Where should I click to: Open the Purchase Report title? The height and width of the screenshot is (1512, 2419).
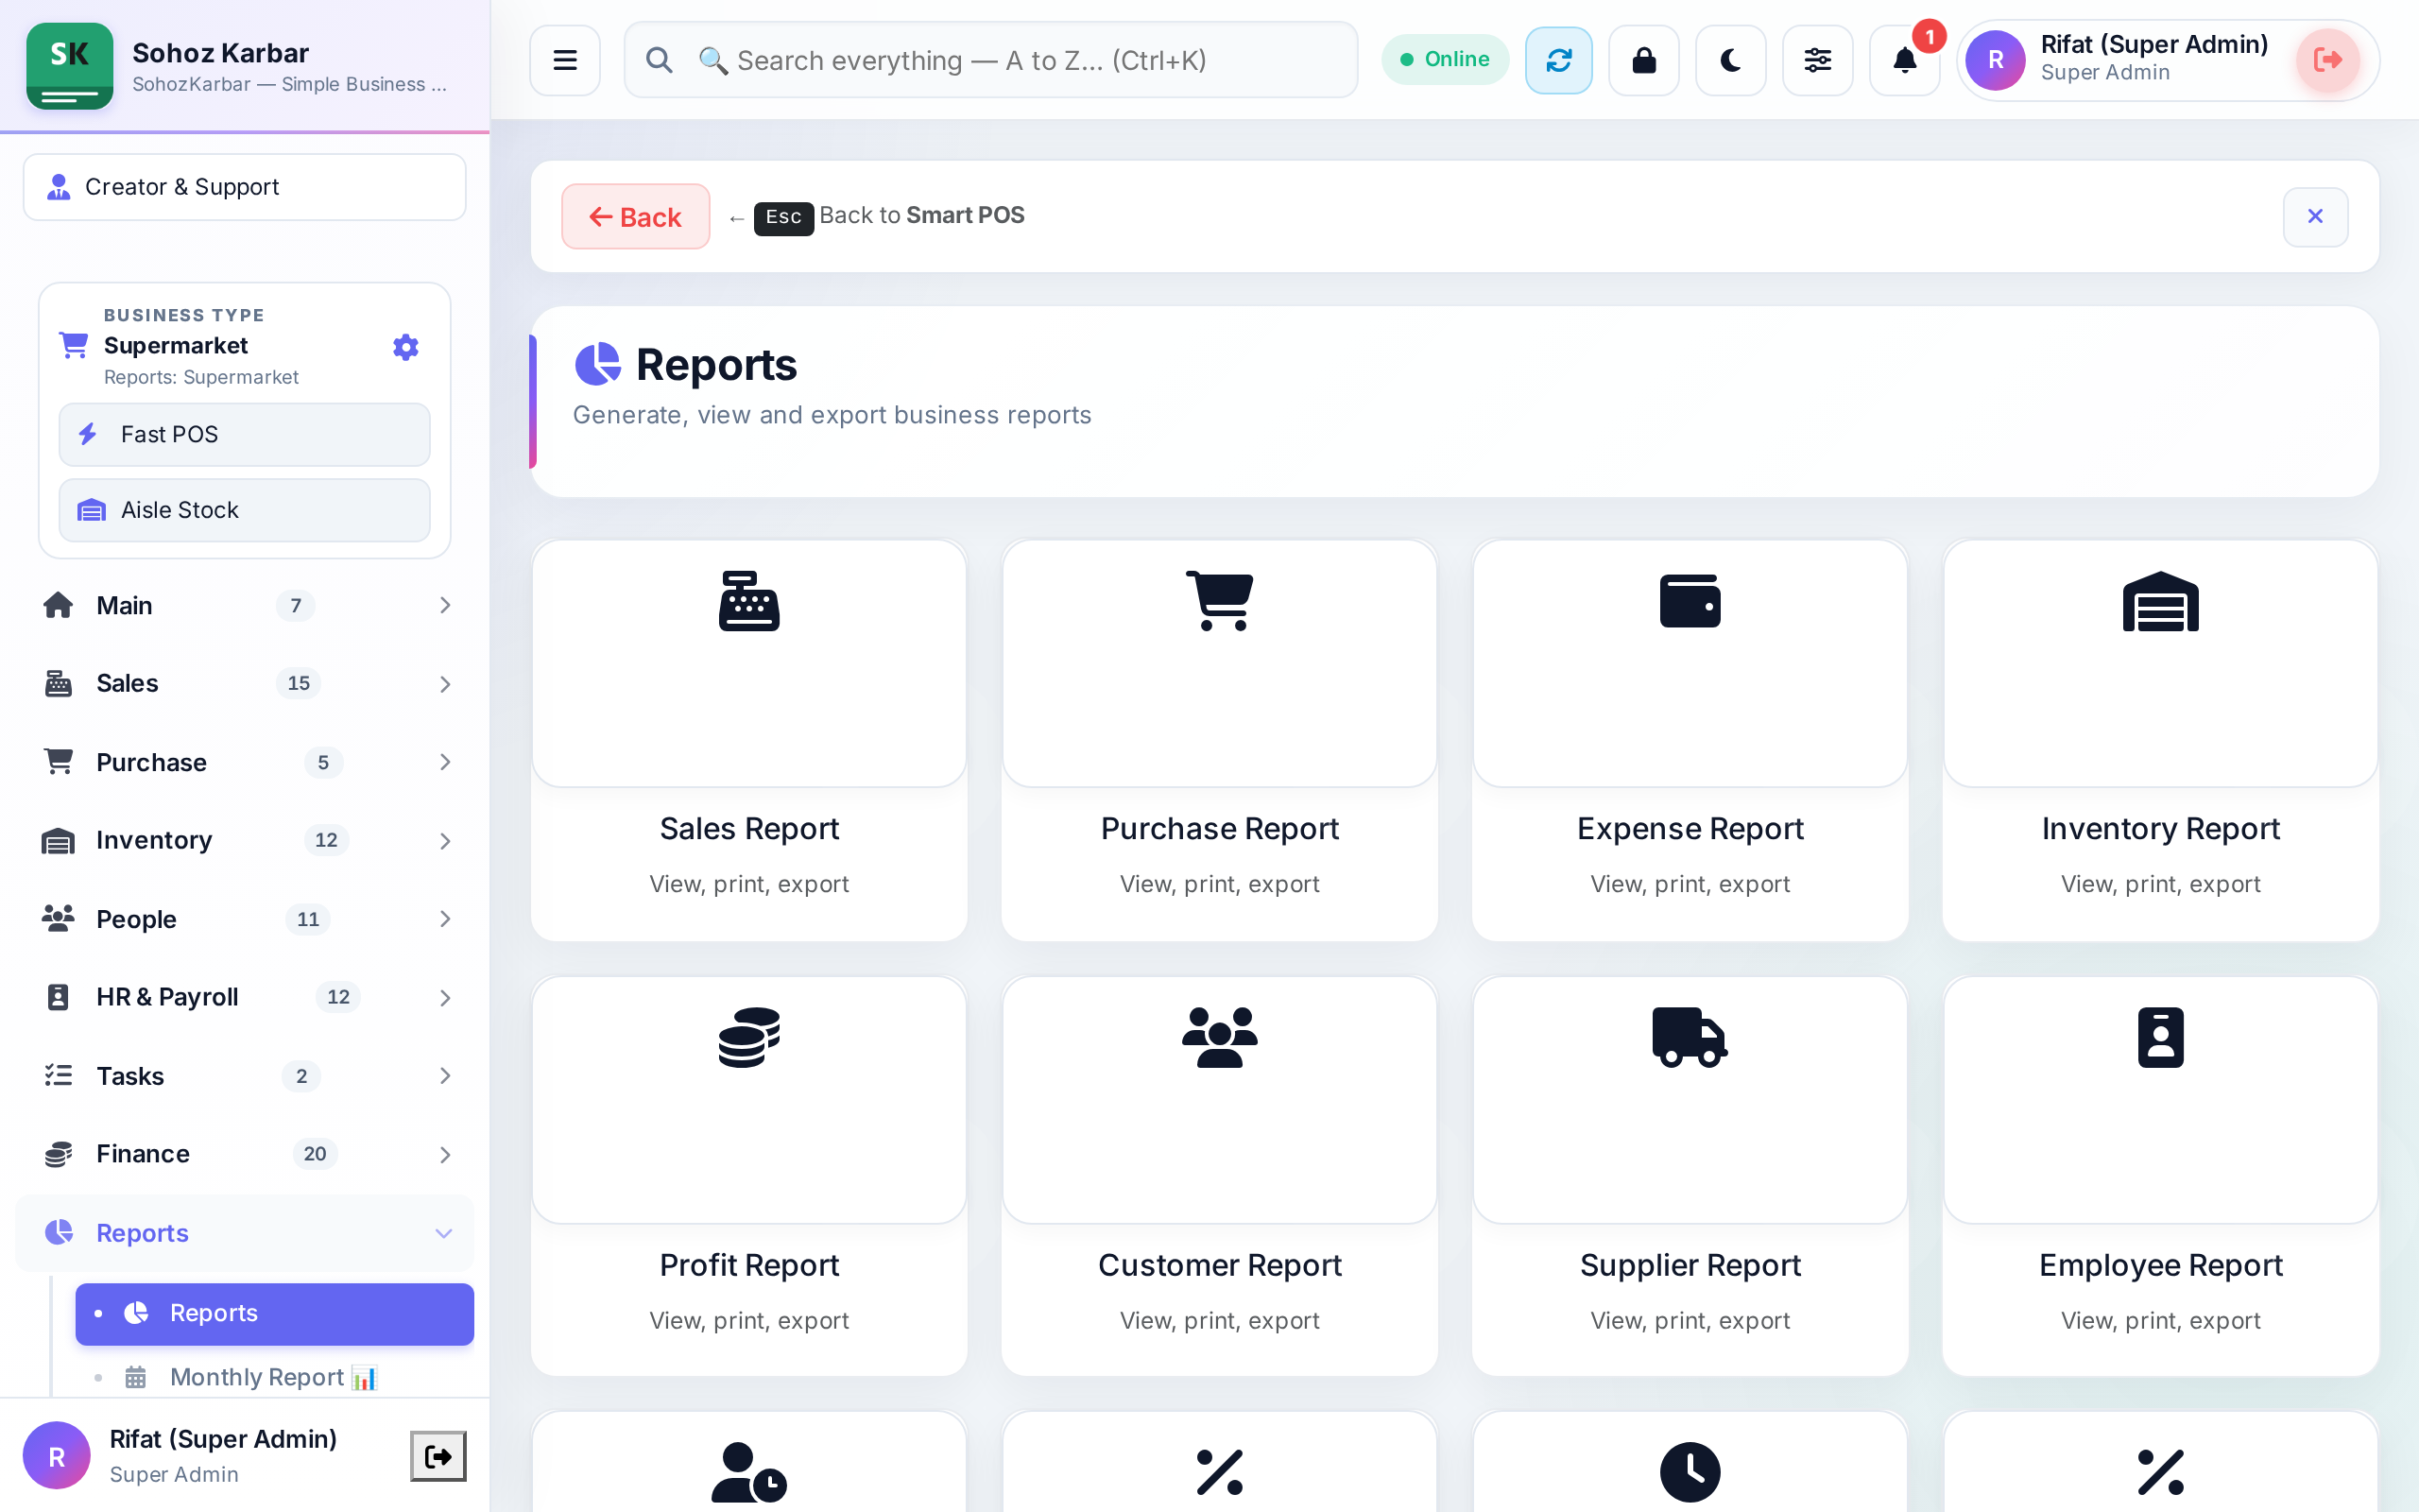1220,829
